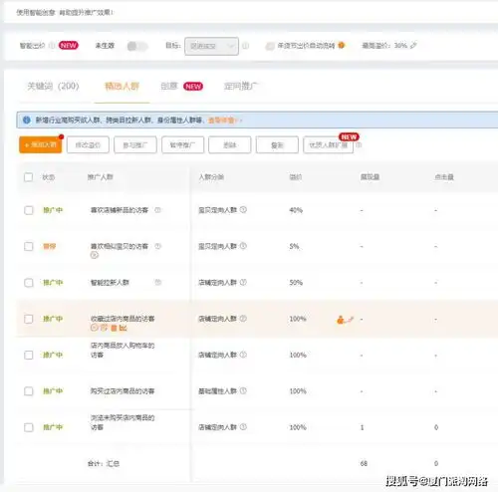Select checkbox for 喜欢店铺新品的访客 row
This screenshot has height=492, width=498.
(29, 210)
